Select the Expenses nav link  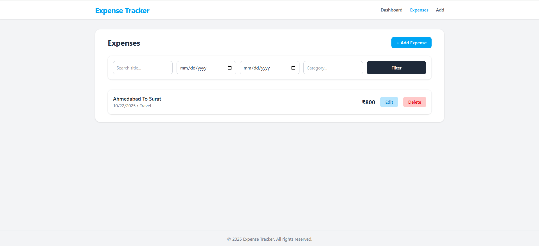pos(419,10)
